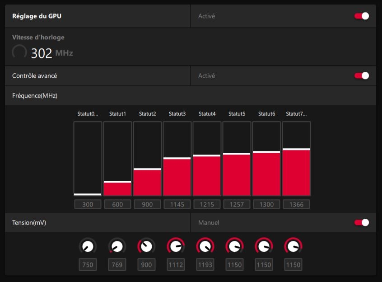This screenshot has height=282, width=382.
Task: Click the voltage knob showing 1193 mV
Action: point(205,246)
